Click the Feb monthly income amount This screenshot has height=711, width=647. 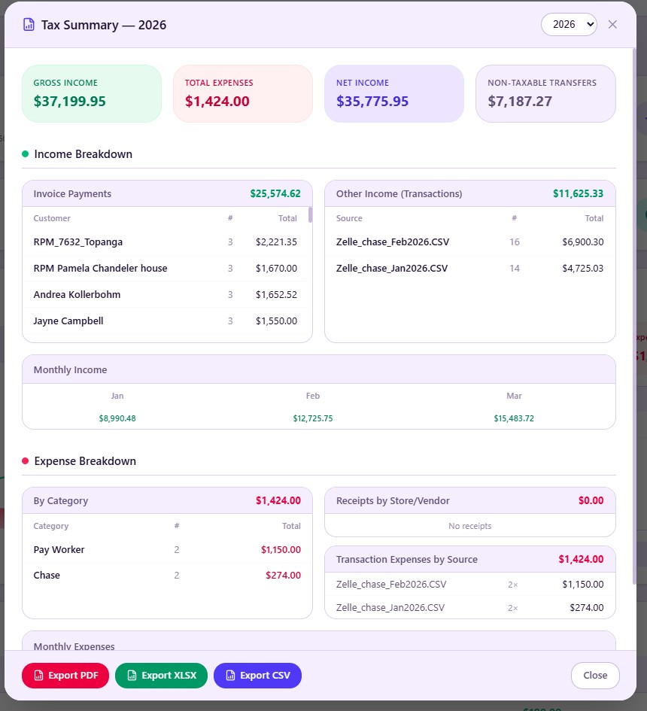point(313,418)
